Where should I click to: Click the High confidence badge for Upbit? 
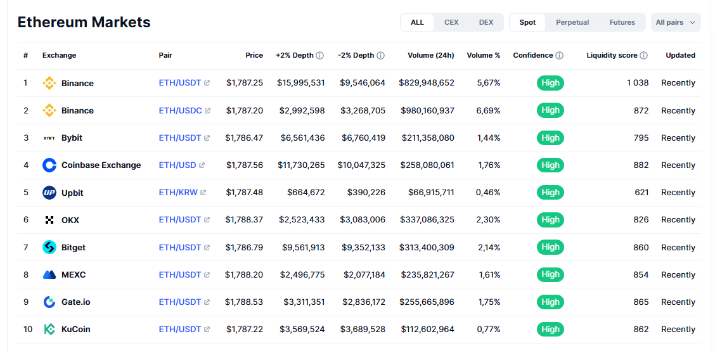550,193
